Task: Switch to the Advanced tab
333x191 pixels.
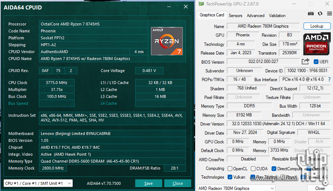Action: click(x=256, y=16)
